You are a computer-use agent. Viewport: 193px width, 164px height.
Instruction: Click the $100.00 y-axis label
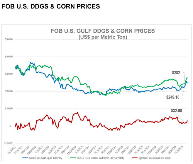point(9,109)
